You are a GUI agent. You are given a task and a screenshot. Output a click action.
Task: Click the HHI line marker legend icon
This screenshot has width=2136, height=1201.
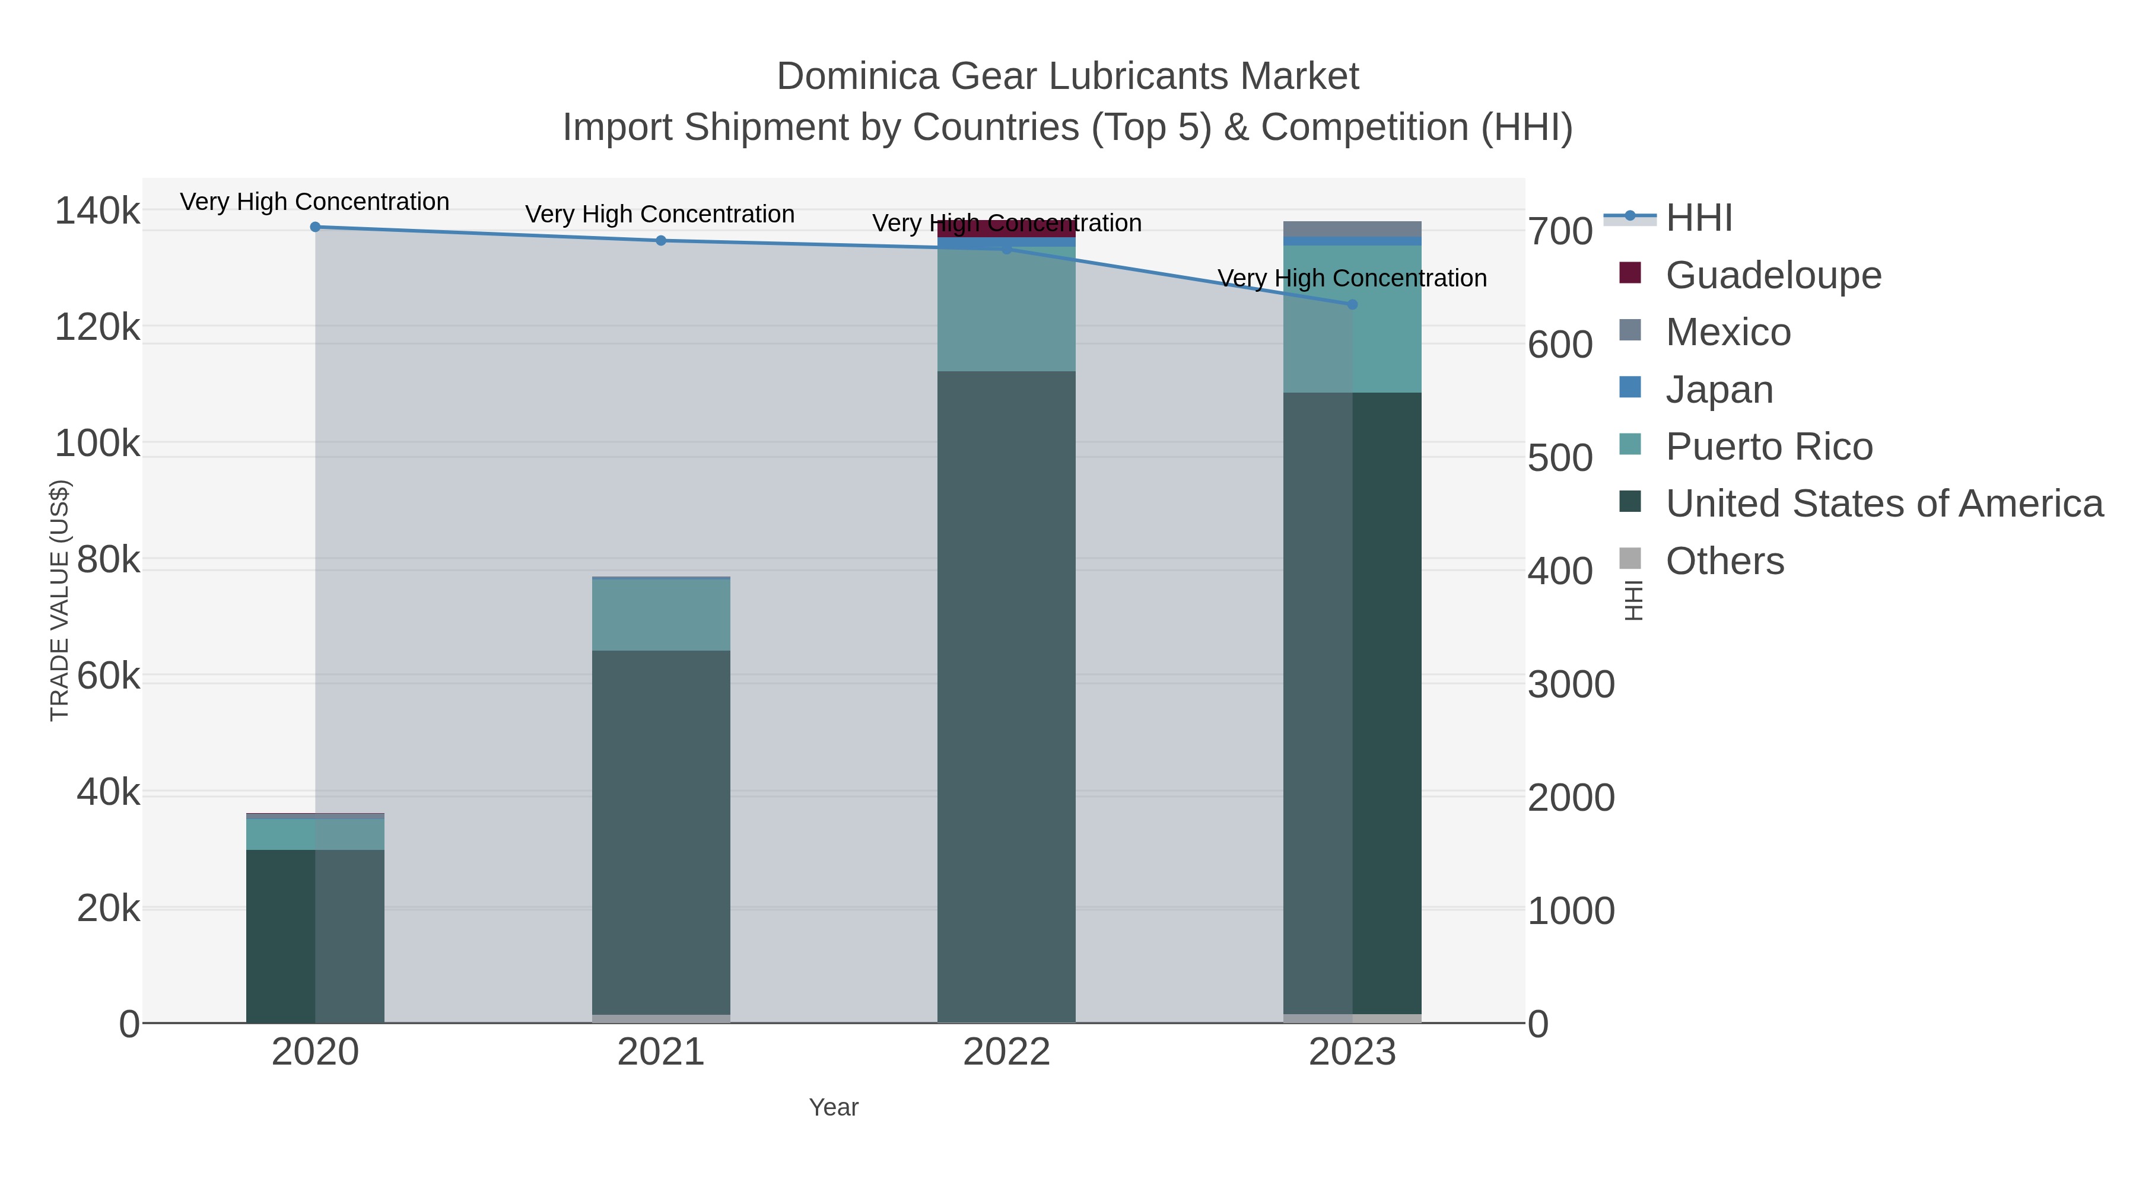pyautogui.click(x=1630, y=216)
